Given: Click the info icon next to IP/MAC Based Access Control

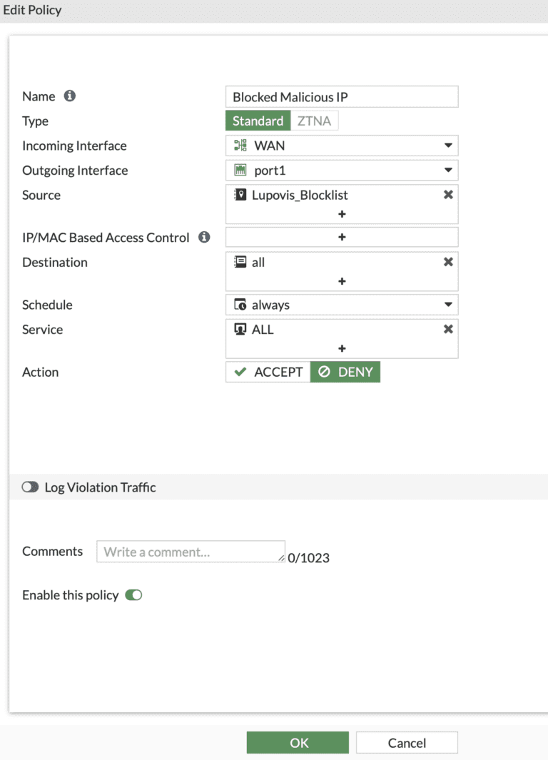Looking at the screenshot, I should tap(203, 238).
